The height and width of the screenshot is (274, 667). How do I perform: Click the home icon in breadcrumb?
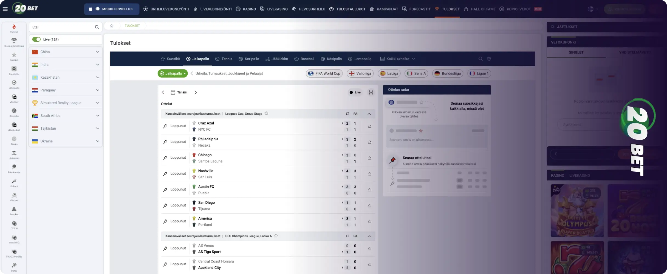tap(112, 26)
